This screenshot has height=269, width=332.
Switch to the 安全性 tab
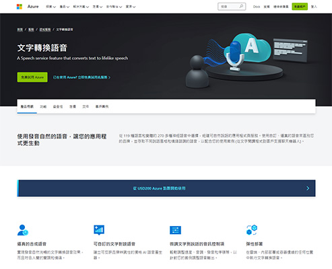coord(58,107)
